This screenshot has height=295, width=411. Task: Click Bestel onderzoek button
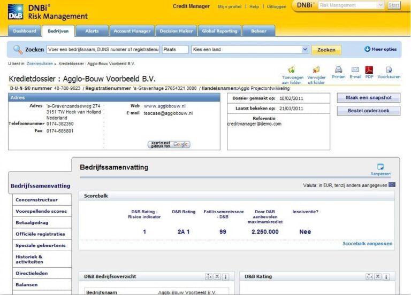click(x=369, y=111)
